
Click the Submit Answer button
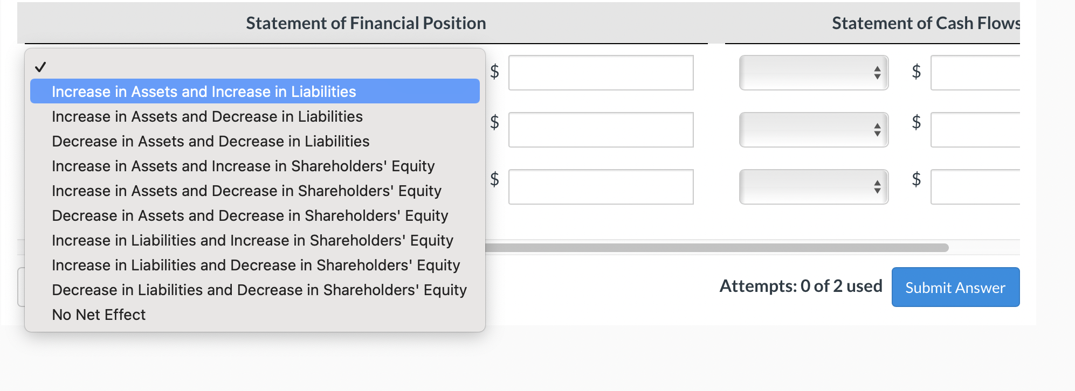tap(955, 287)
